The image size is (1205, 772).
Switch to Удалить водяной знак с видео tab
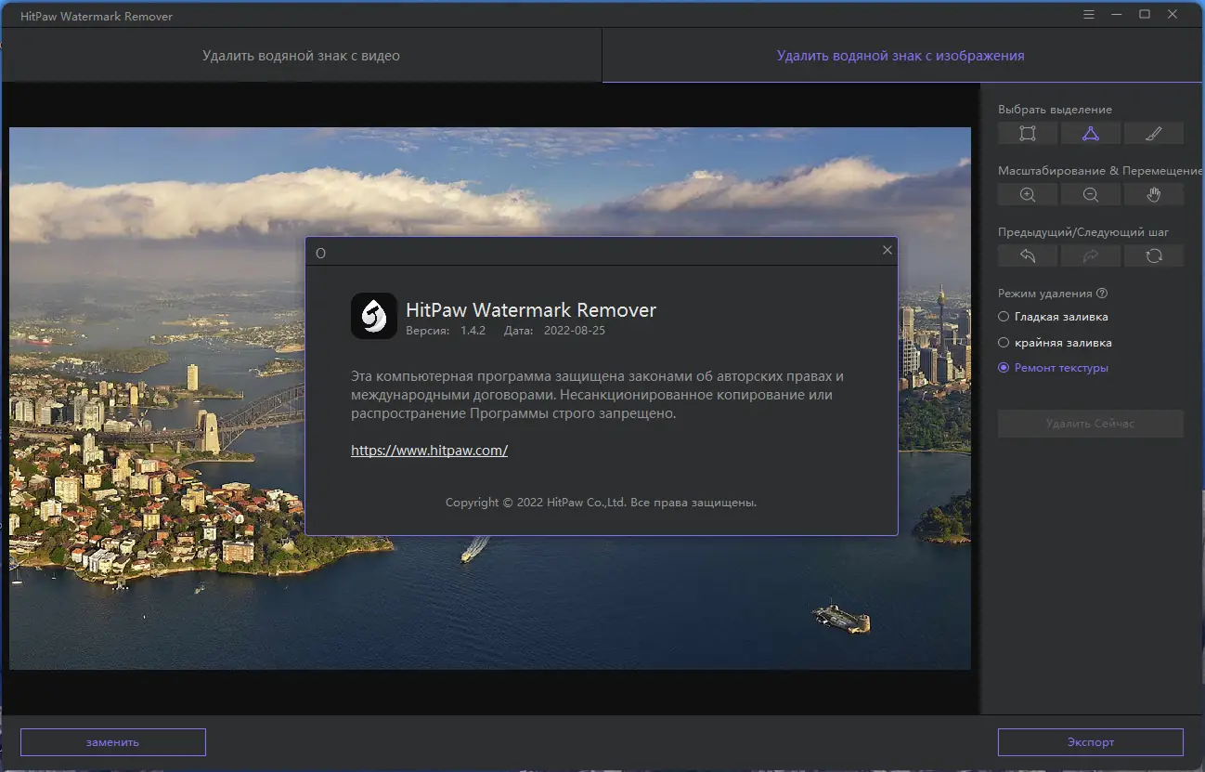click(302, 56)
